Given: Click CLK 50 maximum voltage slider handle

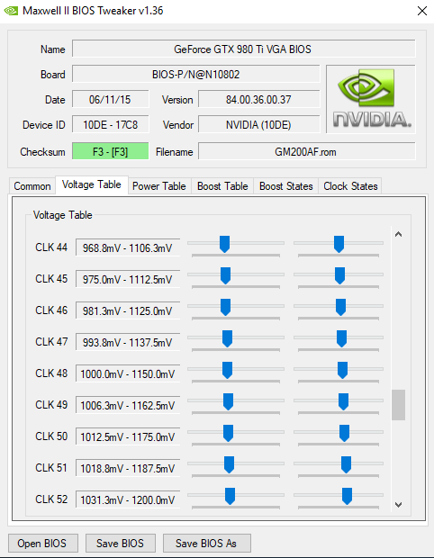Looking at the screenshot, I should pos(344,433).
